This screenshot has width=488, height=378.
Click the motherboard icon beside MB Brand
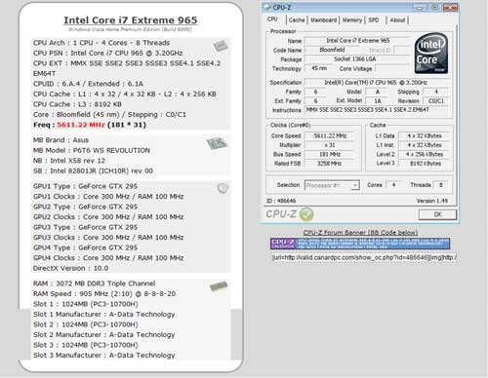pos(217,143)
